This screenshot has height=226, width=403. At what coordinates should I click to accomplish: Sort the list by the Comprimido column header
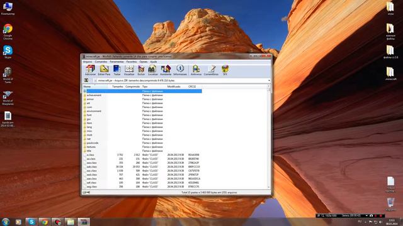[x=132, y=87]
